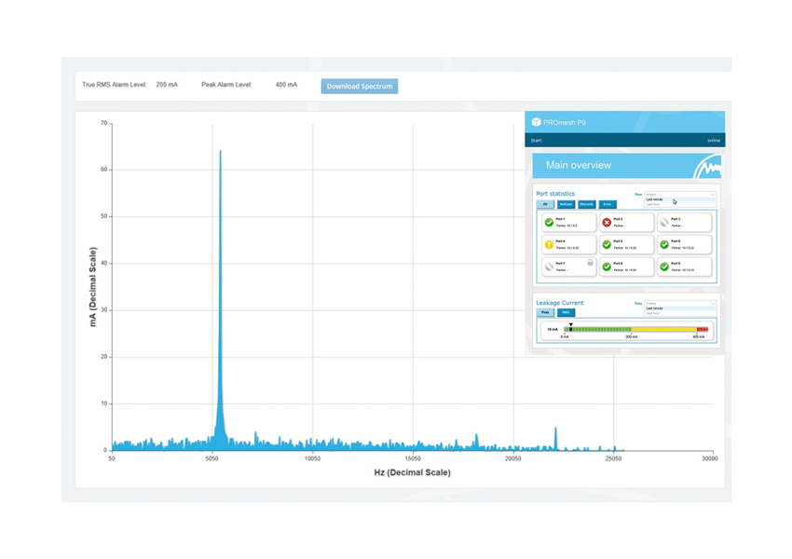Choose Last hour in Port statistics time list
Screen dimensions: 792x559
click(x=680, y=204)
